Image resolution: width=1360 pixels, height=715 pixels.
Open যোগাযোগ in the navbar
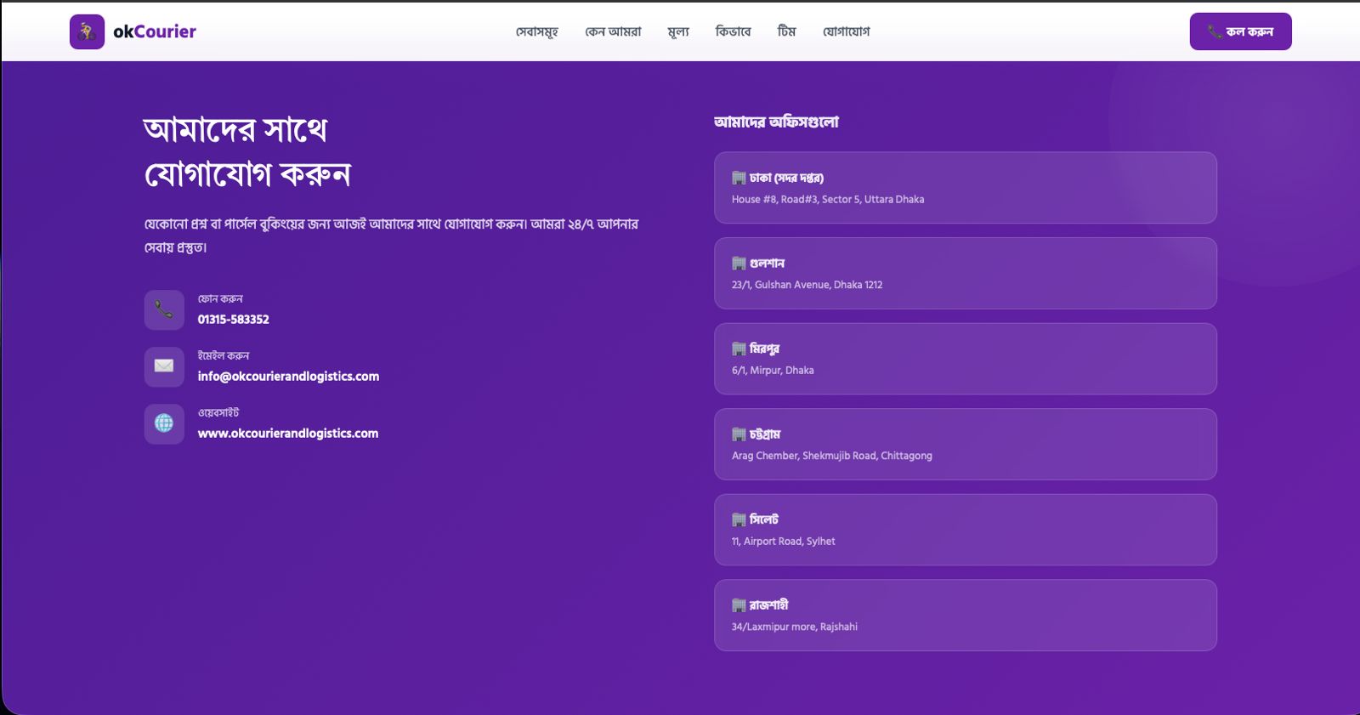click(846, 31)
